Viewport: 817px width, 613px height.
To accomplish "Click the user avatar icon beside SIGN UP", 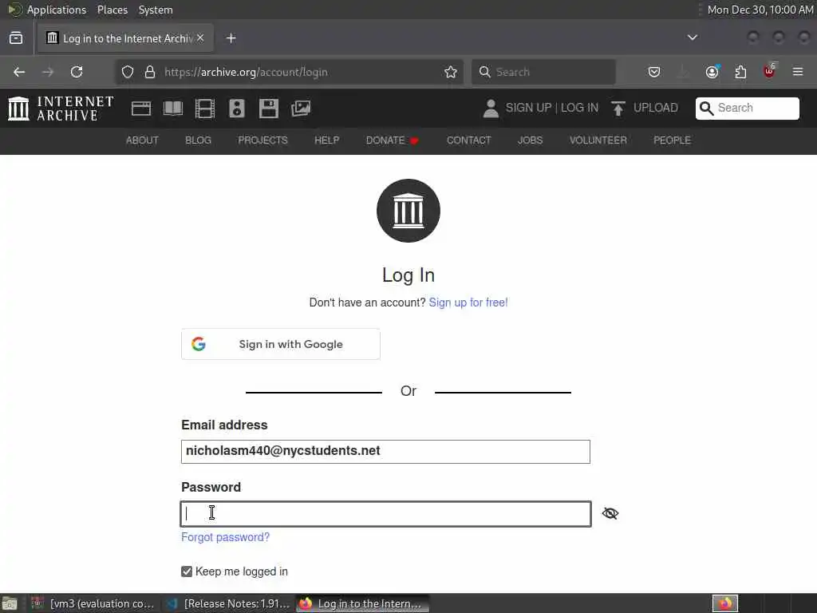I will [491, 109].
